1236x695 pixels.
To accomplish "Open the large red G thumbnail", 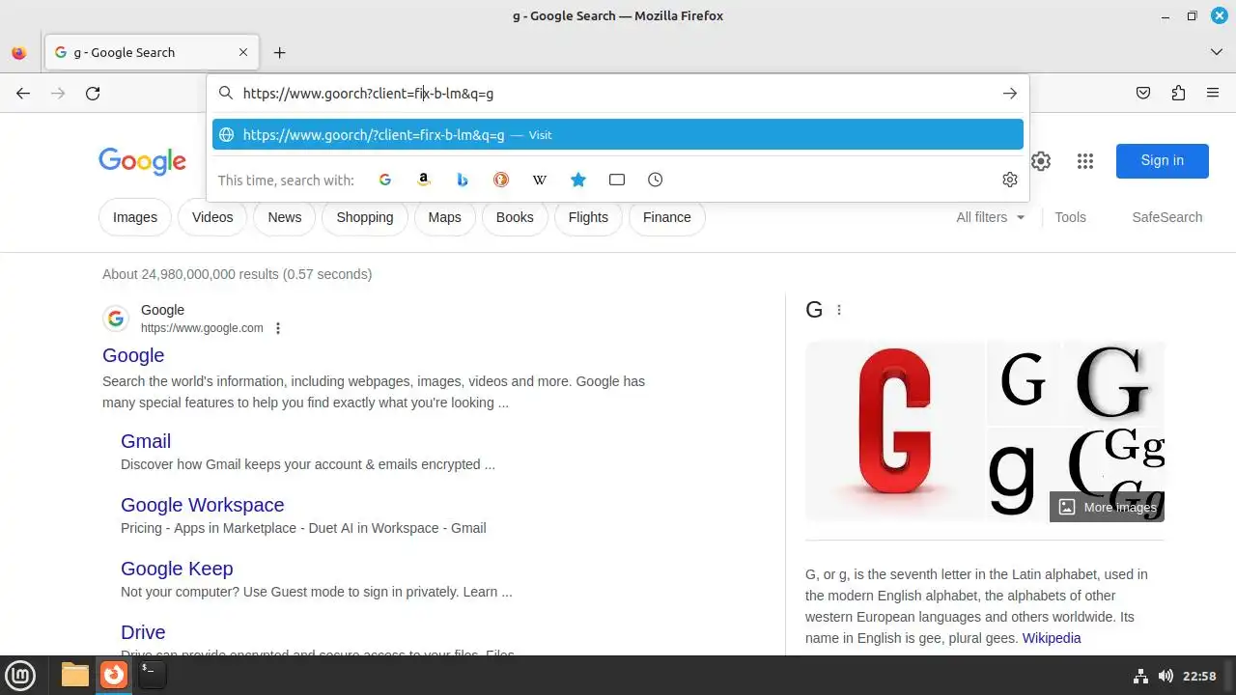I will [894, 431].
